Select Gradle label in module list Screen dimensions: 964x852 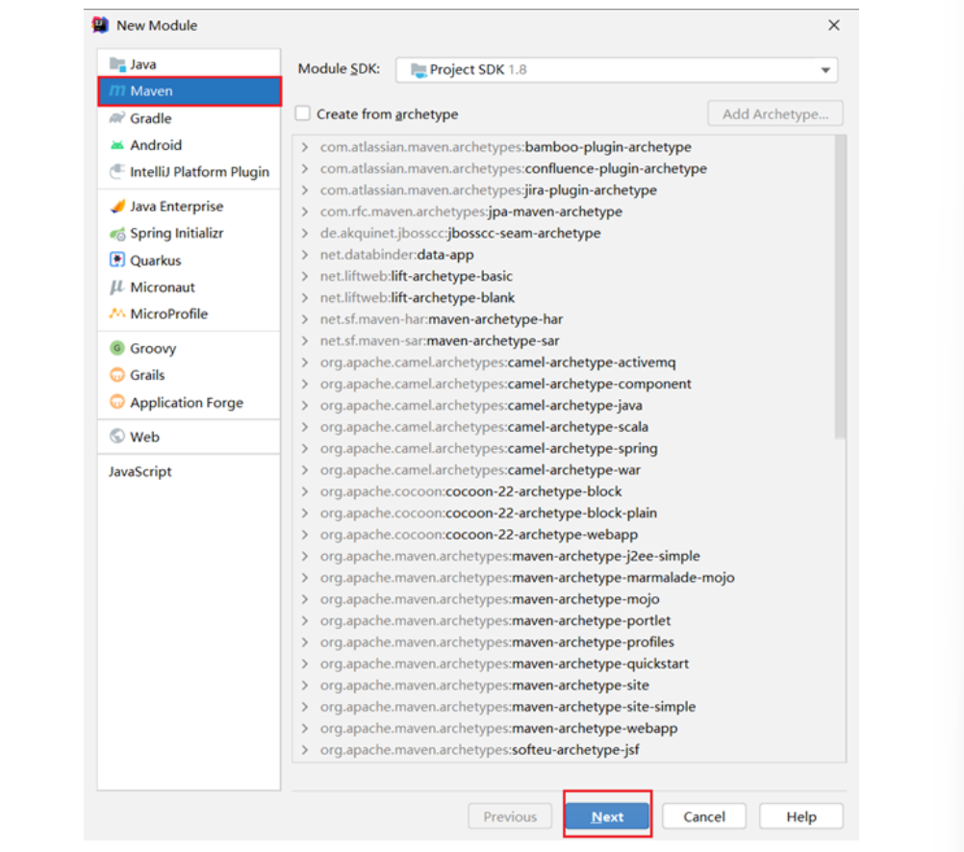[x=151, y=118]
